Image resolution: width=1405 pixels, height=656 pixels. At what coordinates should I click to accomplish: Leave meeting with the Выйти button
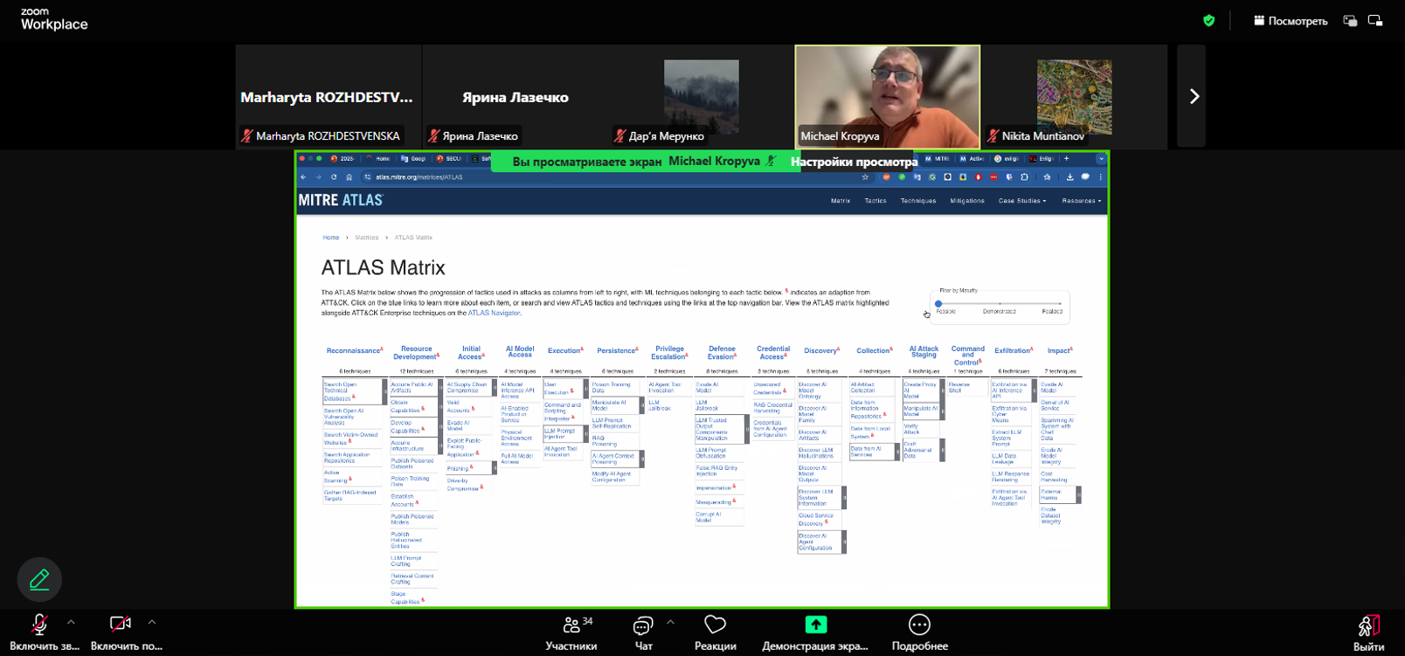pyautogui.click(x=1368, y=632)
